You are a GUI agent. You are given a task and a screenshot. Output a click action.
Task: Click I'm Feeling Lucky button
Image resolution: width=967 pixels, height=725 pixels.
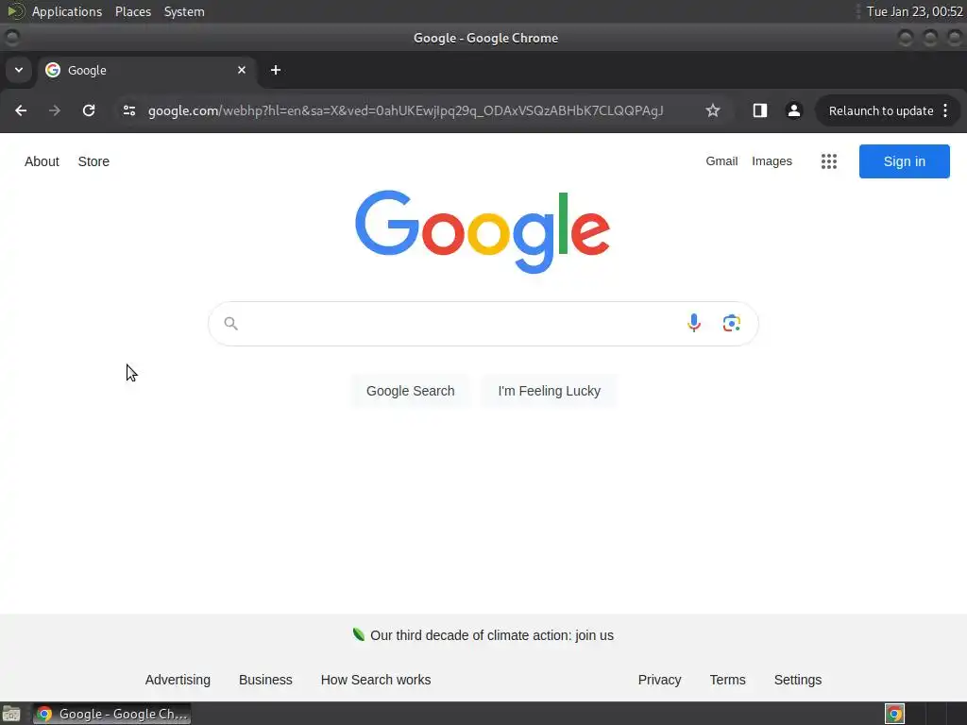point(549,391)
